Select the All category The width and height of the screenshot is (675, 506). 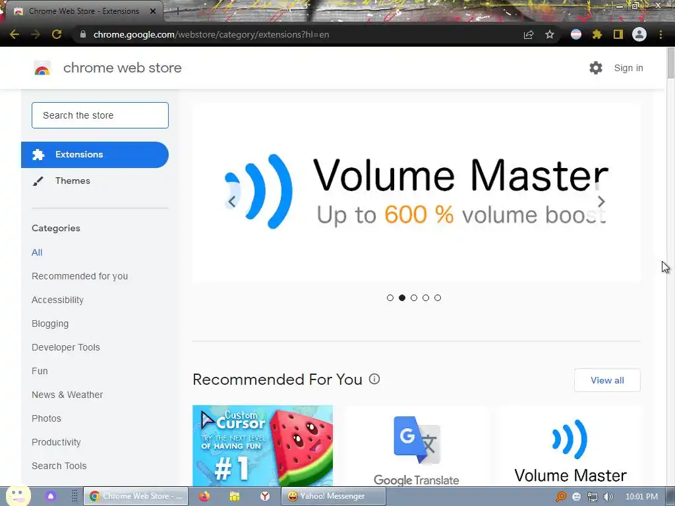point(37,252)
